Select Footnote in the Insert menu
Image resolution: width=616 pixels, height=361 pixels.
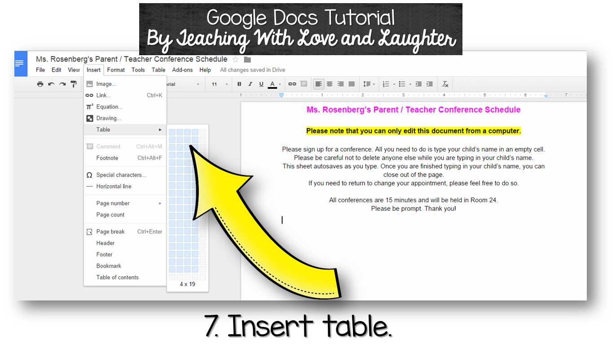pos(125,158)
